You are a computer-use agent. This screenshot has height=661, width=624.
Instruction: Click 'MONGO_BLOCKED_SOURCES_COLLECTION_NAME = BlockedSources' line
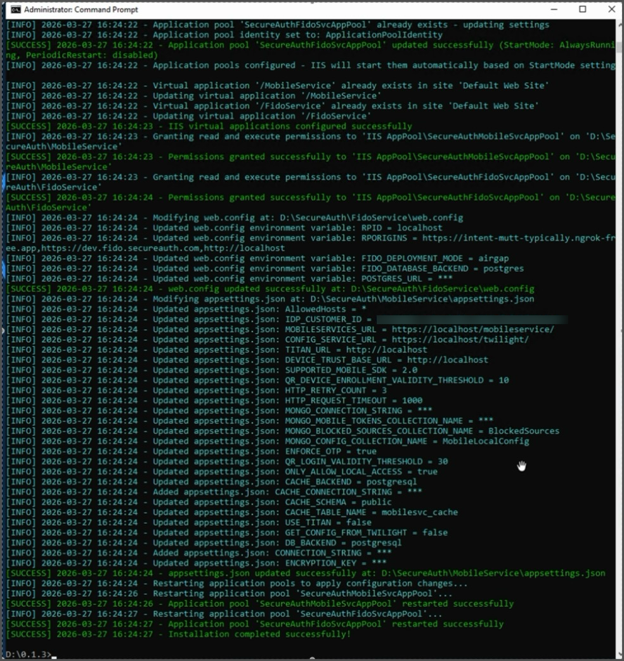point(283,431)
